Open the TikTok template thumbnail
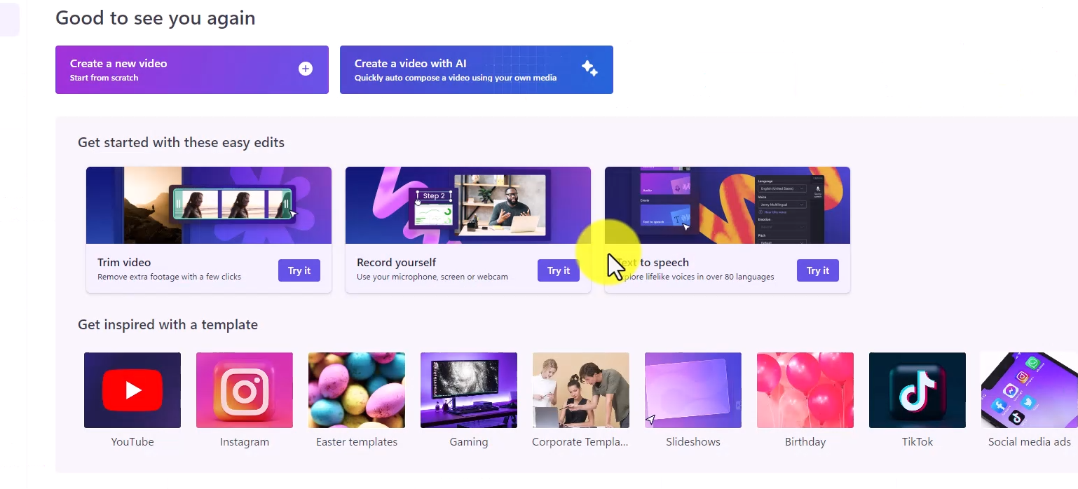 (917, 390)
